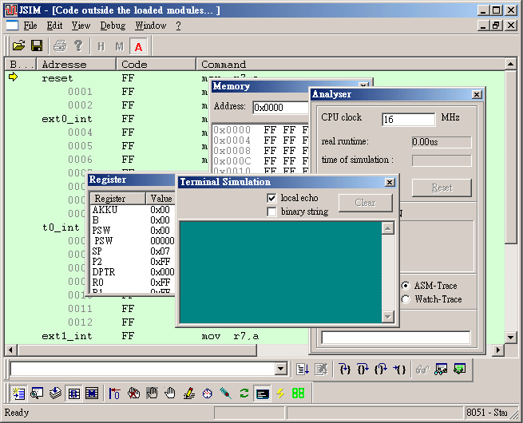Toggle the Memory window icon
Screen dimensions: 523x423
[92, 393]
